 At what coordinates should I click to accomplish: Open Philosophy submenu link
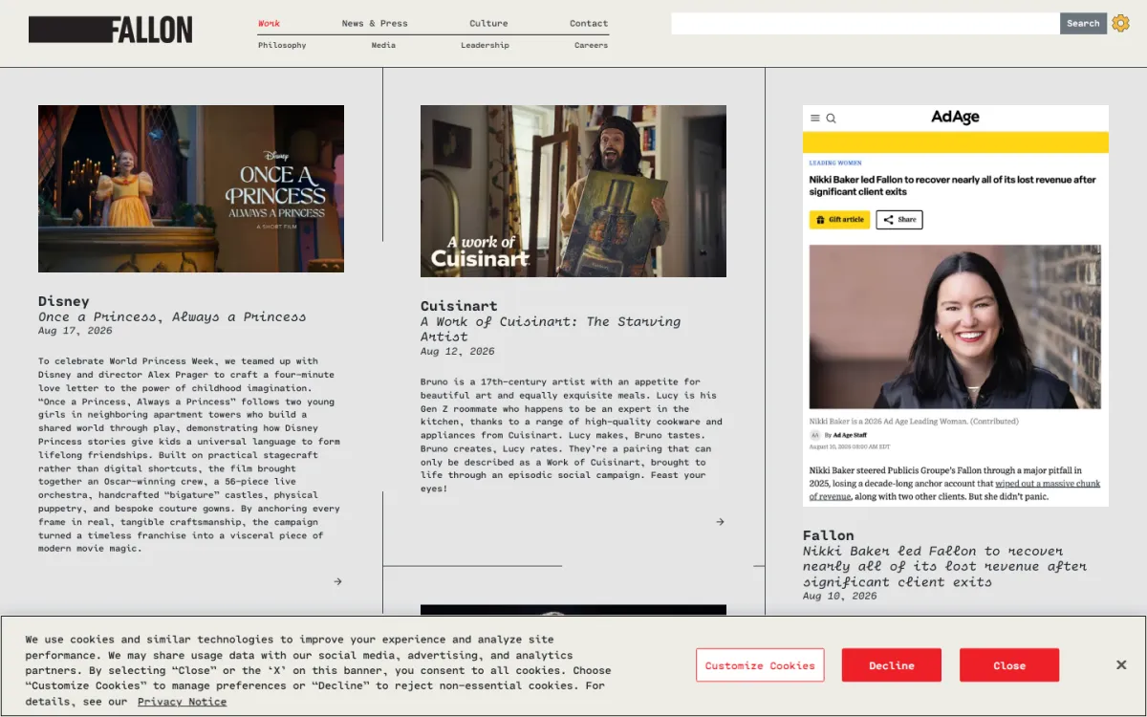(x=282, y=45)
